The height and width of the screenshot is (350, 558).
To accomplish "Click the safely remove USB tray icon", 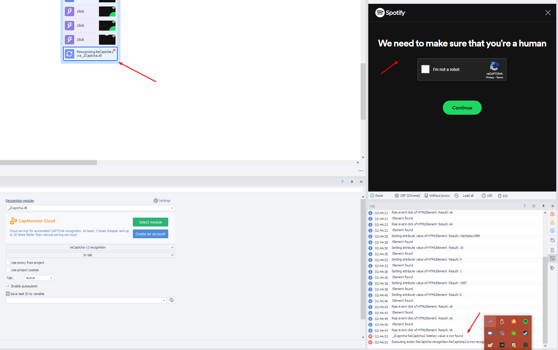I will (x=502, y=321).
